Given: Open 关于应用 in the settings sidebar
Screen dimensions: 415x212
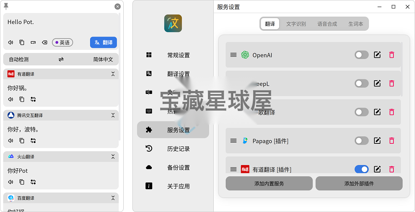Looking at the screenshot, I should coord(173,186).
